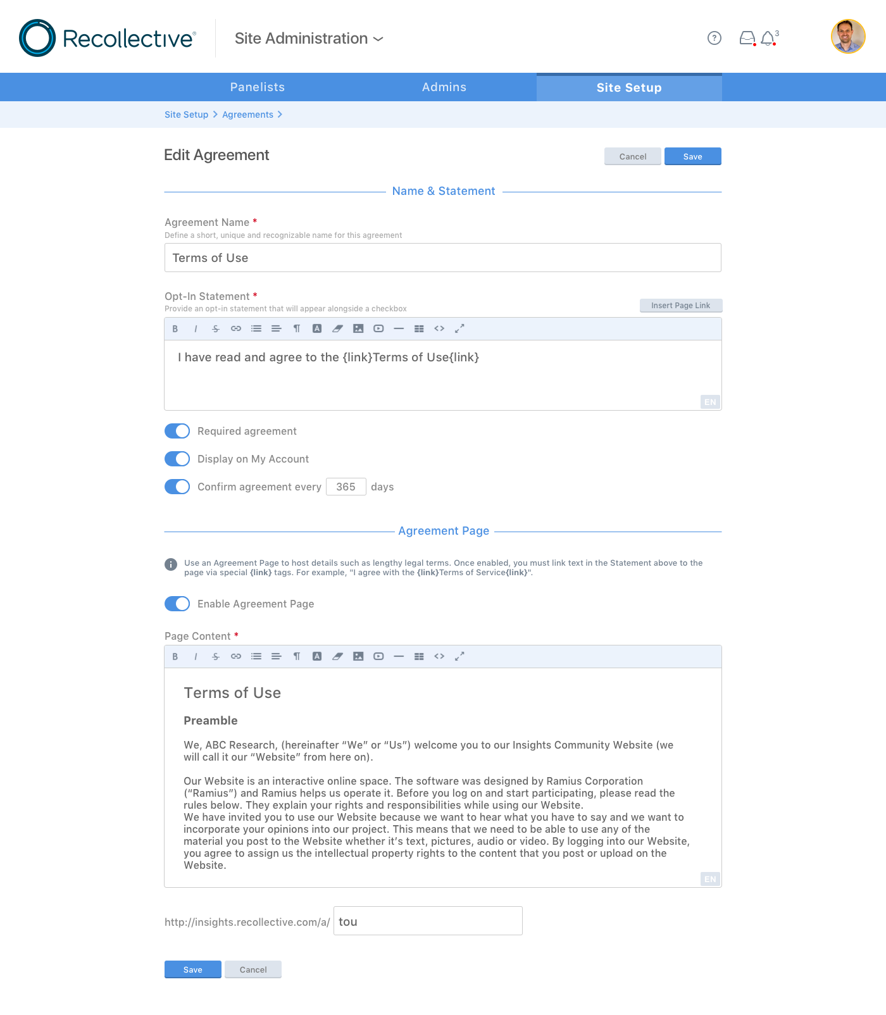The image size is (886, 1015).
Task: Clear formatting in Page Content editor
Action: 337,656
